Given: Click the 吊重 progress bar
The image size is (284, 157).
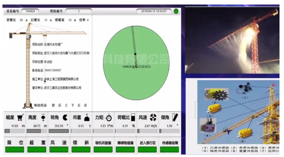Looking at the screenshot, I should pyautogui.click(x=81, y=131).
